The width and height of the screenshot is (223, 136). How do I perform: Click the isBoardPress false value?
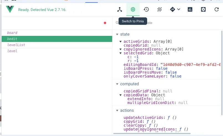point(162,69)
